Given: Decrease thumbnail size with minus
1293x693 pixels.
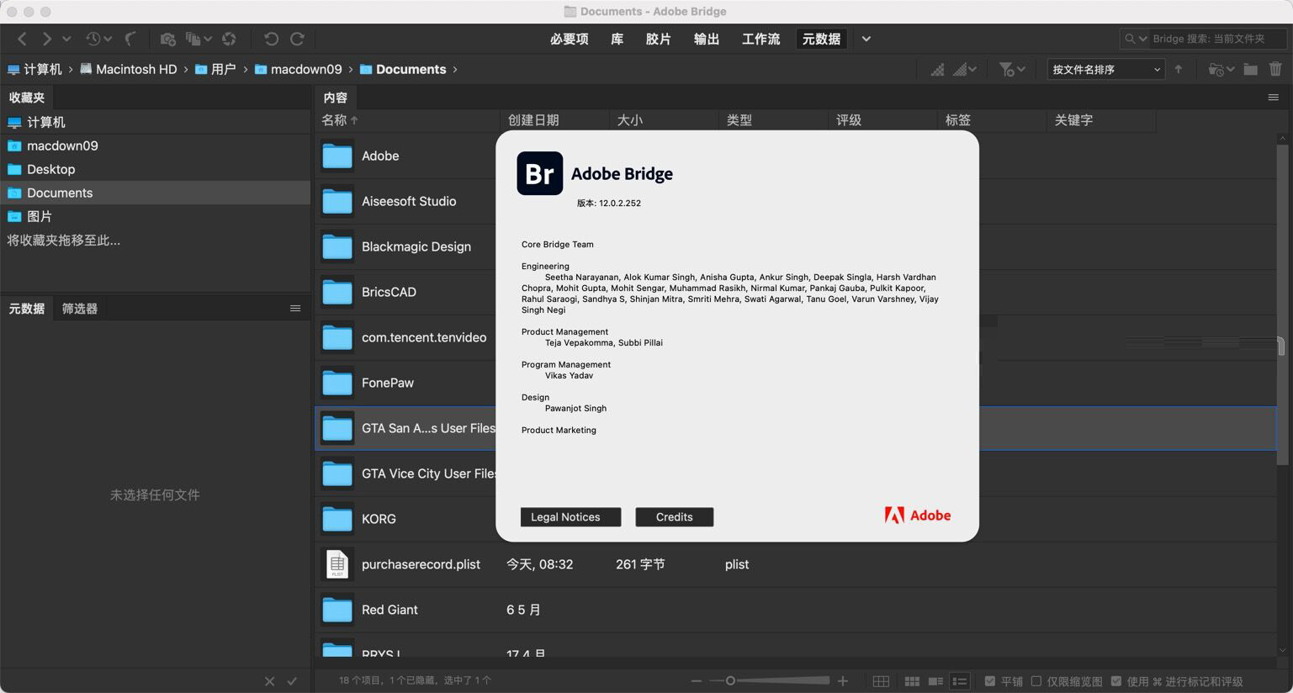Looking at the screenshot, I should pos(696,681).
